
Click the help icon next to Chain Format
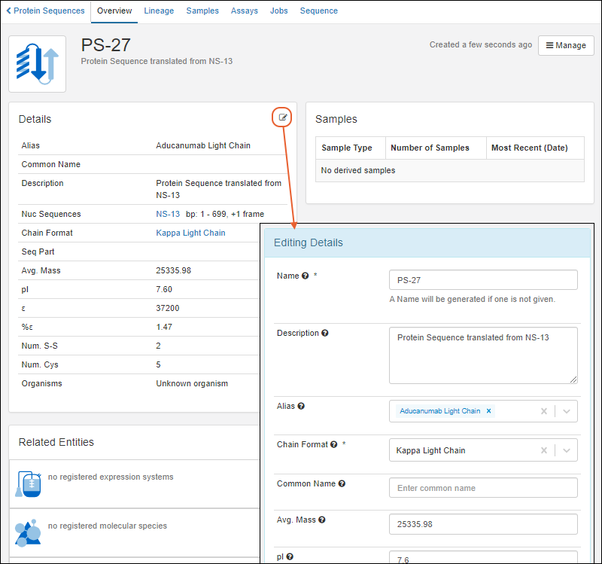point(334,445)
